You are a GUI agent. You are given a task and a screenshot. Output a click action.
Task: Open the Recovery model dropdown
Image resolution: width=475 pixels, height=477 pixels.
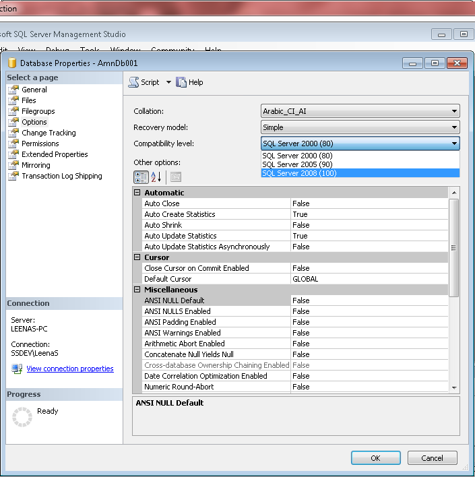click(360, 127)
